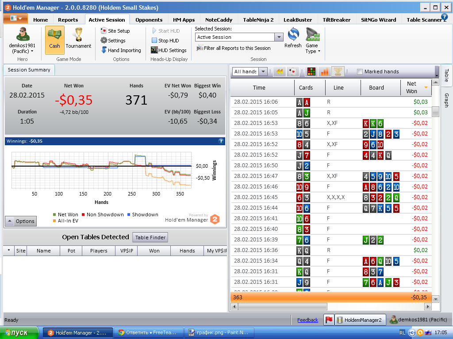This screenshot has width=453, height=339.
Task: Click the Start HUD button
Action: click(x=165, y=30)
